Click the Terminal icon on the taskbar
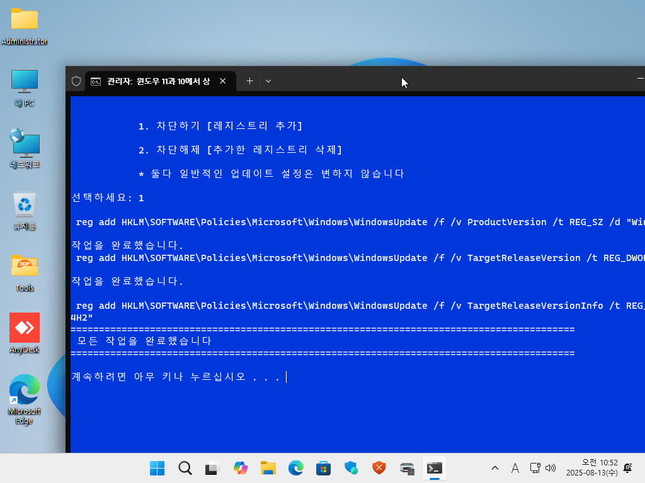 [x=435, y=468]
